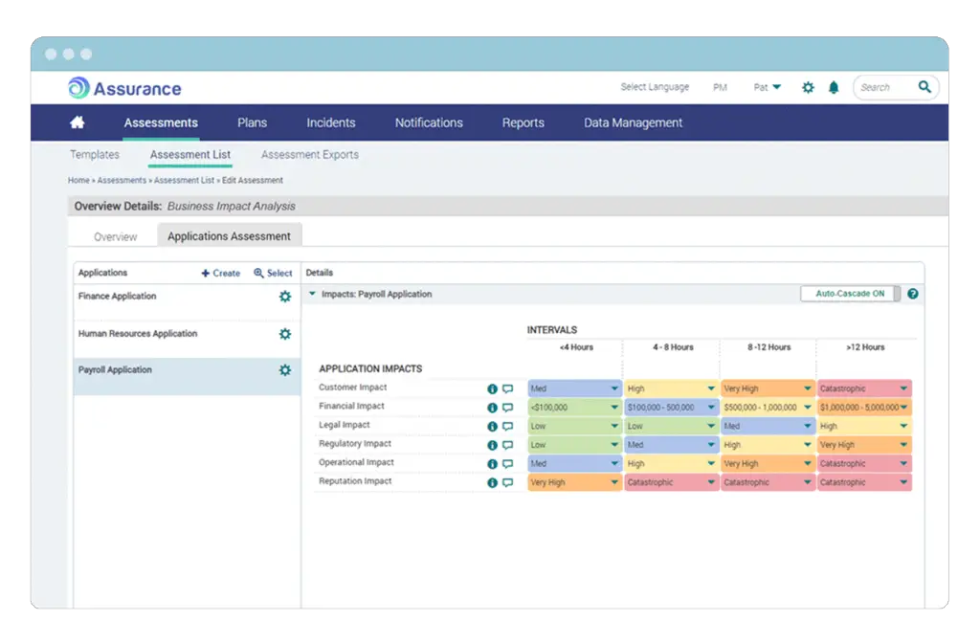Show info for Regulatory Impact
The image size is (980, 643).
coord(493,446)
